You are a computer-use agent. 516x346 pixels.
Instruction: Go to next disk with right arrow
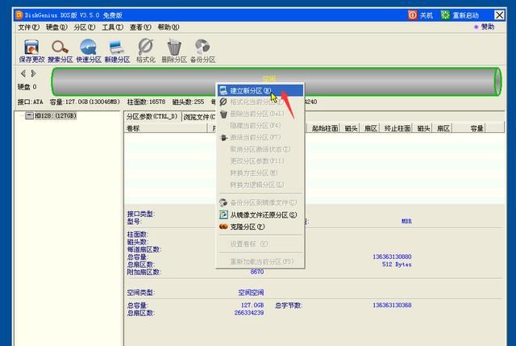click(34, 73)
